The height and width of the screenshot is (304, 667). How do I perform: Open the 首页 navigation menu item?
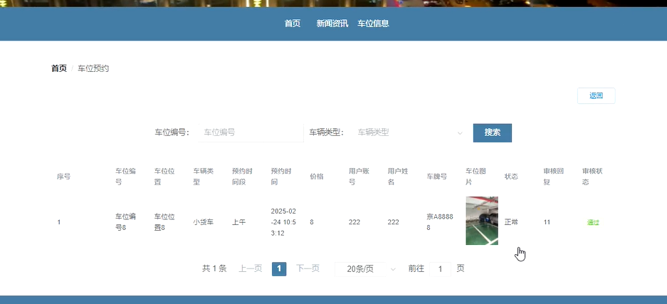pos(293,23)
